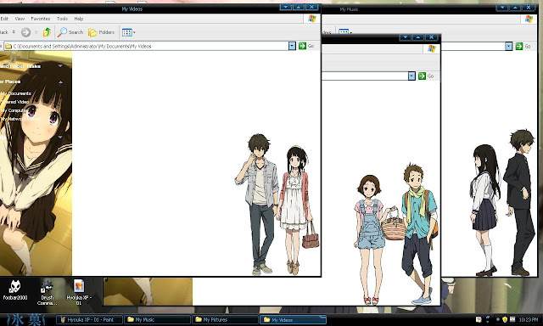Toggle Folders pane in My Videos

pyautogui.click(x=101, y=32)
